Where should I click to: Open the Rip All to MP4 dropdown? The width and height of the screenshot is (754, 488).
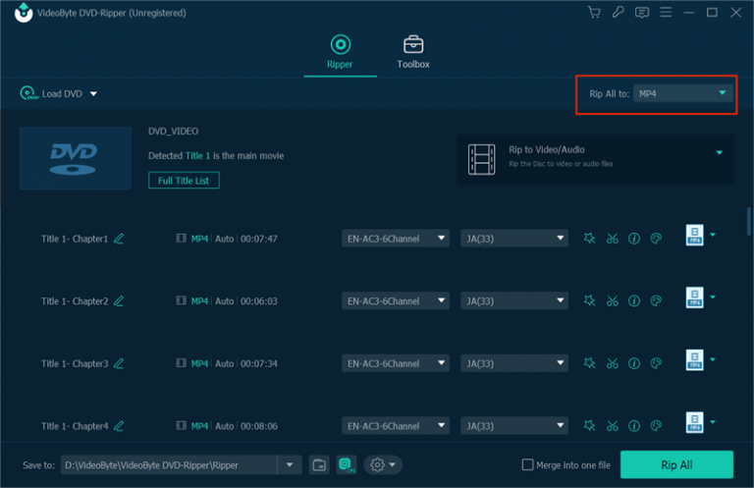coord(683,93)
